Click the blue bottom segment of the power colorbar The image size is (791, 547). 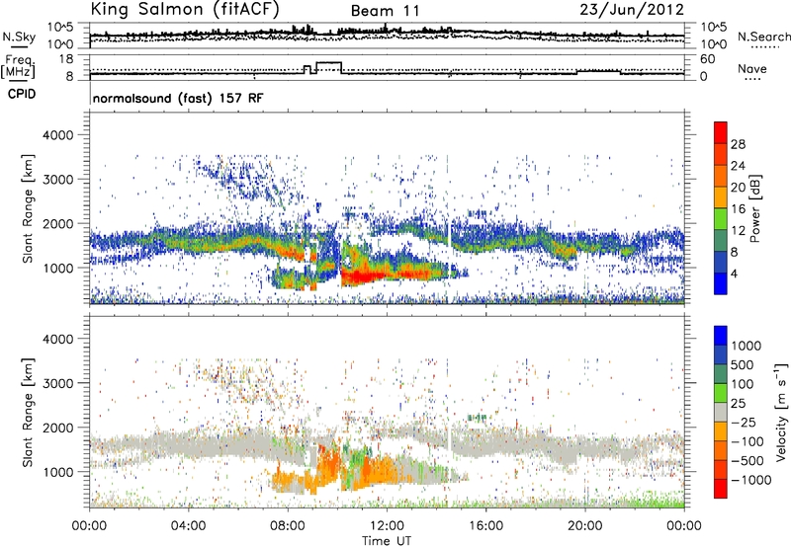coord(721,284)
